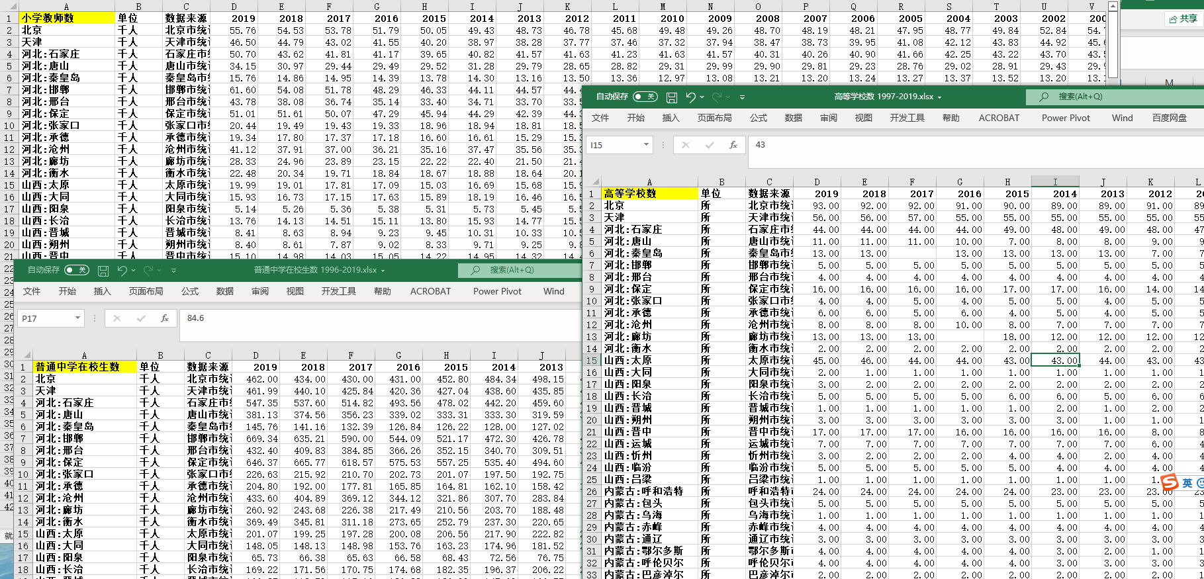Open undo history dropdown in 高等学校数 window

[x=702, y=97]
